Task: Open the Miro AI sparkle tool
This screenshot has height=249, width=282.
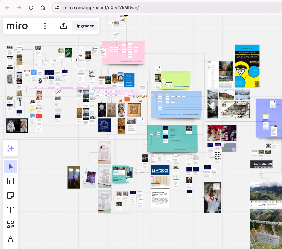Action: 11,148
